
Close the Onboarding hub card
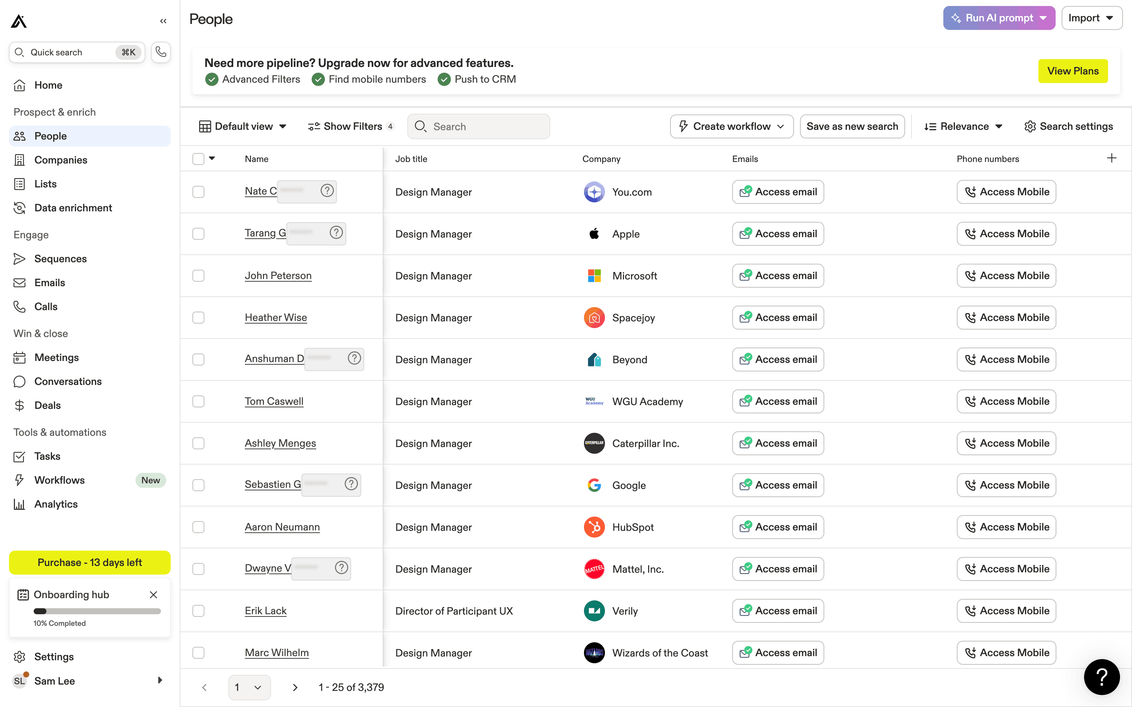(153, 594)
